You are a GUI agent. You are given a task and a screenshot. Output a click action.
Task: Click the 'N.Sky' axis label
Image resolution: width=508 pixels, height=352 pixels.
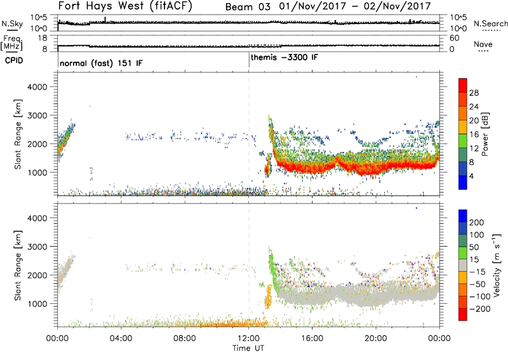click(12, 24)
